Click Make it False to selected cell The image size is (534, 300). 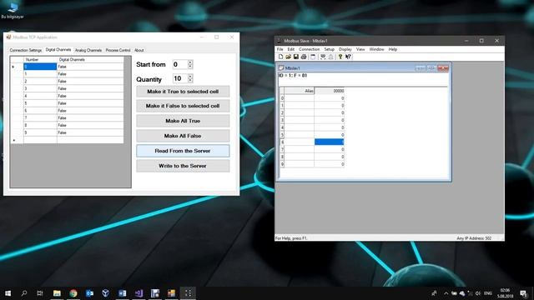pos(183,106)
